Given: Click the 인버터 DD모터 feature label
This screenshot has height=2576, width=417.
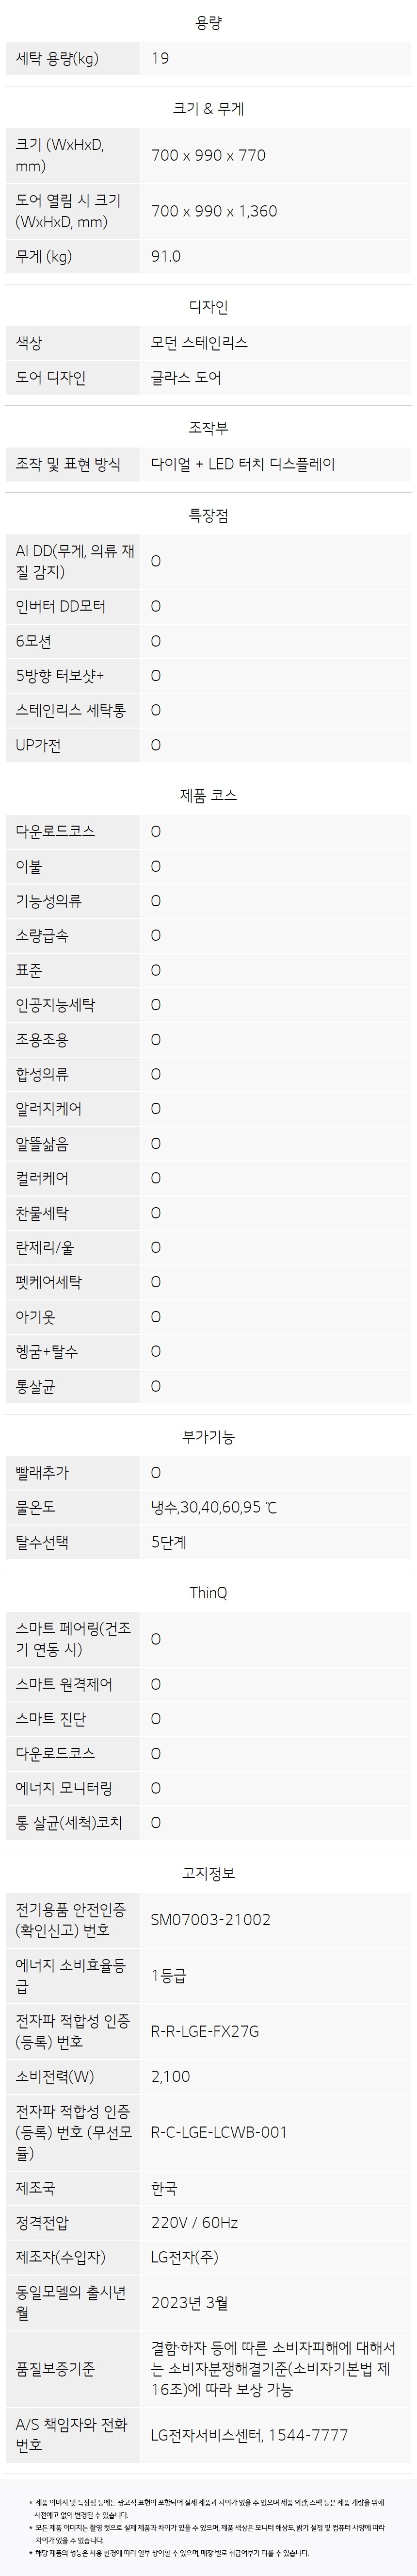Looking at the screenshot, I should (x=61, y=606).
